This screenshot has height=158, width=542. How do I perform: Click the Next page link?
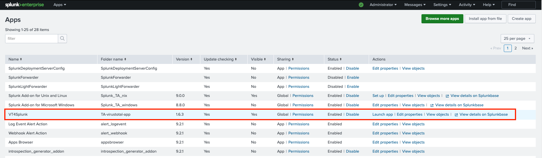click(527, 48)
